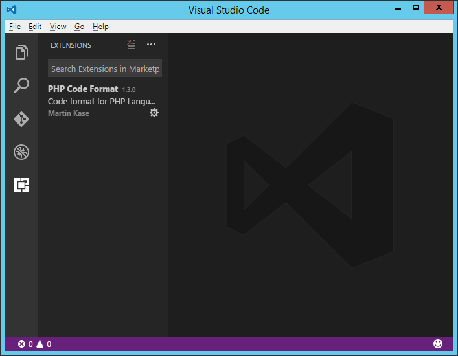Send feedback with smiley icon

[437, 344]
